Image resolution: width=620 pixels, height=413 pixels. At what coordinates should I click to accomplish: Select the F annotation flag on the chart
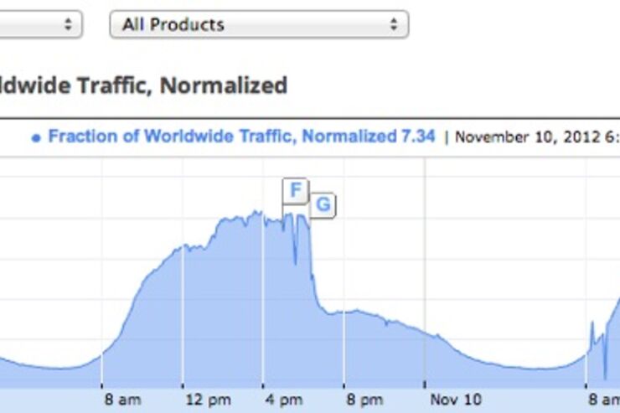click(x=296, y=190)
